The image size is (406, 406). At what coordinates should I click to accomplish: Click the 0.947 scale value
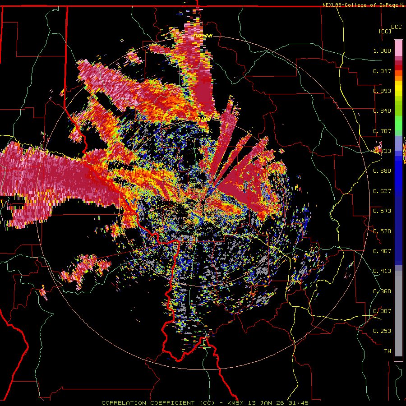pyautogui.click(x=382, y=71)
